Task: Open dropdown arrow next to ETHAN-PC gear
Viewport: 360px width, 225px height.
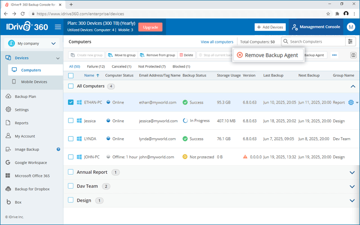Action: 357,103
